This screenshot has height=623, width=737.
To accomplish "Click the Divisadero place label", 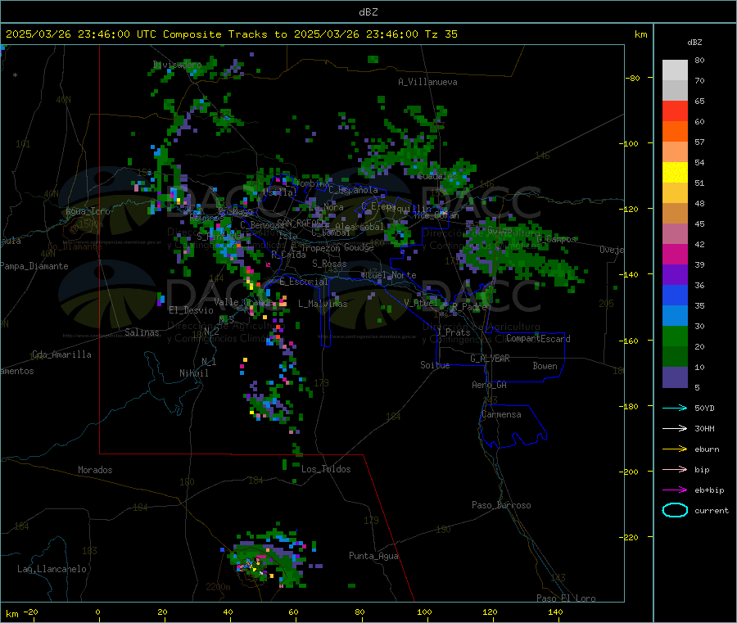I will click(x=177, y=65).
